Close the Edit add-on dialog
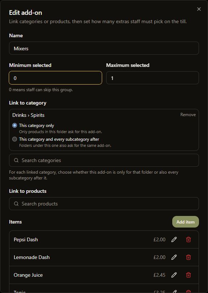The image size is (208, 293). (x=199, y=9)
